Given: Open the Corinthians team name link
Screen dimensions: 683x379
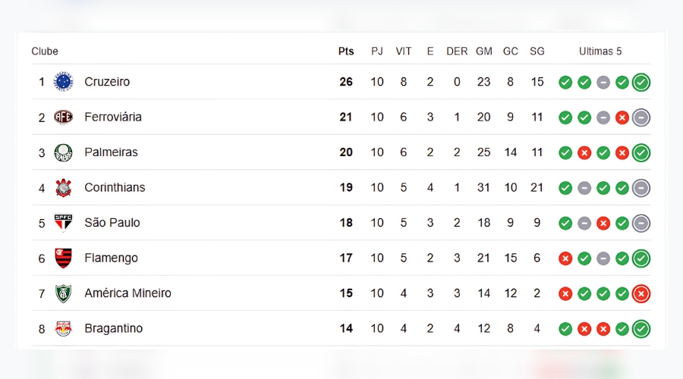Looking at the screenshot, I should coord(115,187).
